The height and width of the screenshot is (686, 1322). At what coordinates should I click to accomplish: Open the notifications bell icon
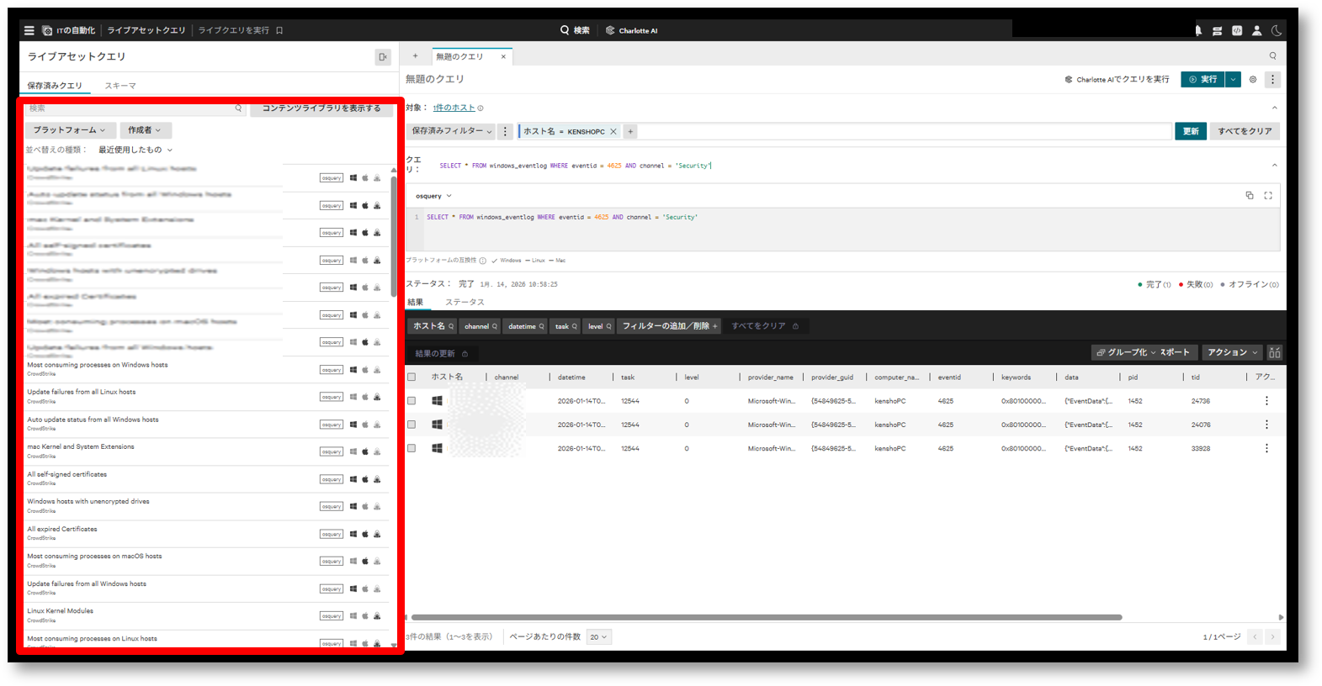coord(1197,30)
